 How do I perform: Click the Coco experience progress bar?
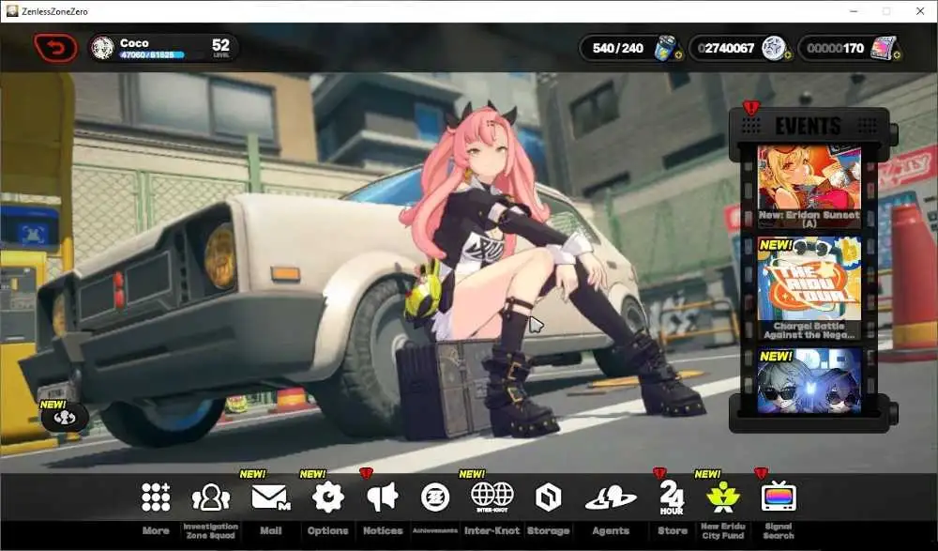152,55
